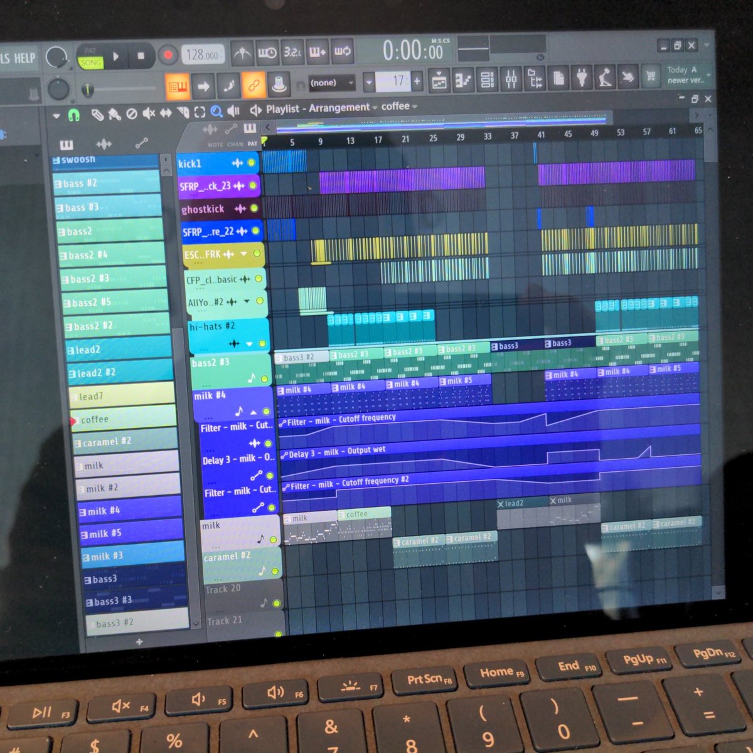Toggle SONG mode on the transport panel
This screenshot has width=753, height=753.
pos(92,63)
